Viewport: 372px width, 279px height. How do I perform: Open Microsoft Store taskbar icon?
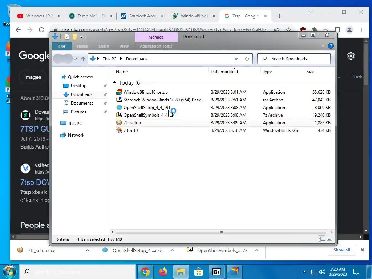pos(199,272)
